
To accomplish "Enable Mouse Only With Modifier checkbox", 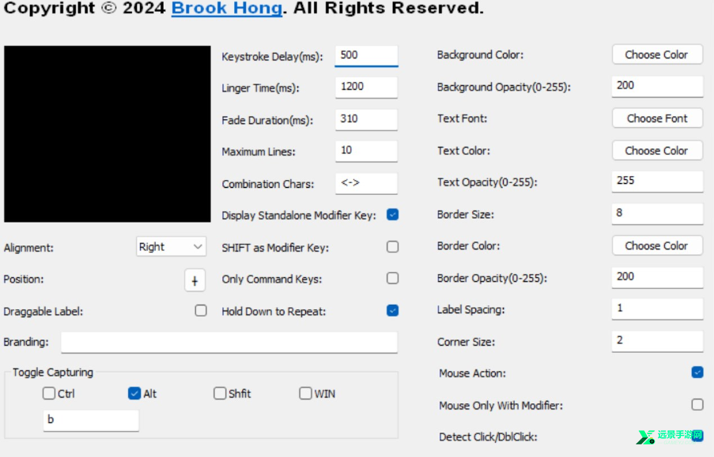I will tap(697, 404).
